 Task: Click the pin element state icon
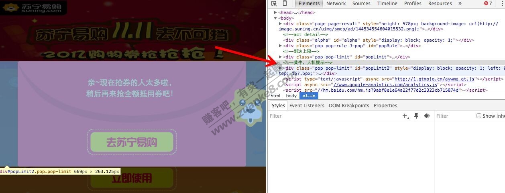click(x=416, y=116)
